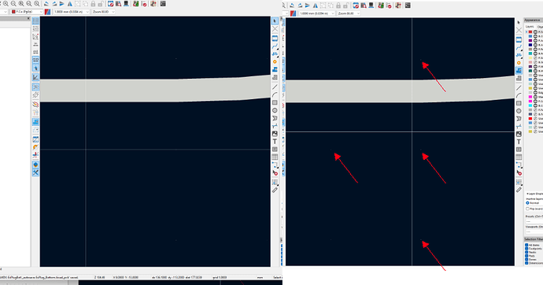
Task: Expand the Presets combo box
Action: (534, 221)
